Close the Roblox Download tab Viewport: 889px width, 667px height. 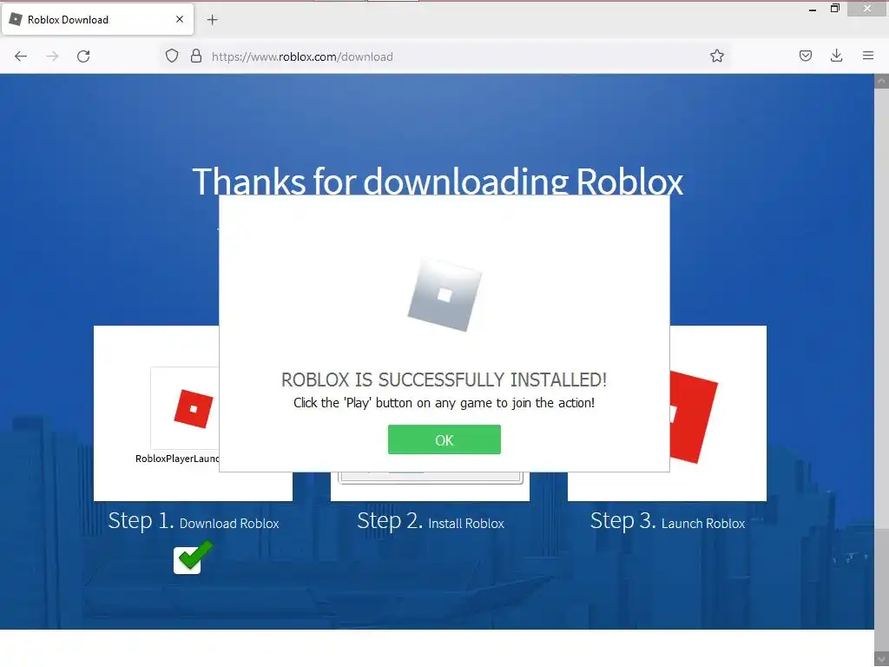coord(180,19)
